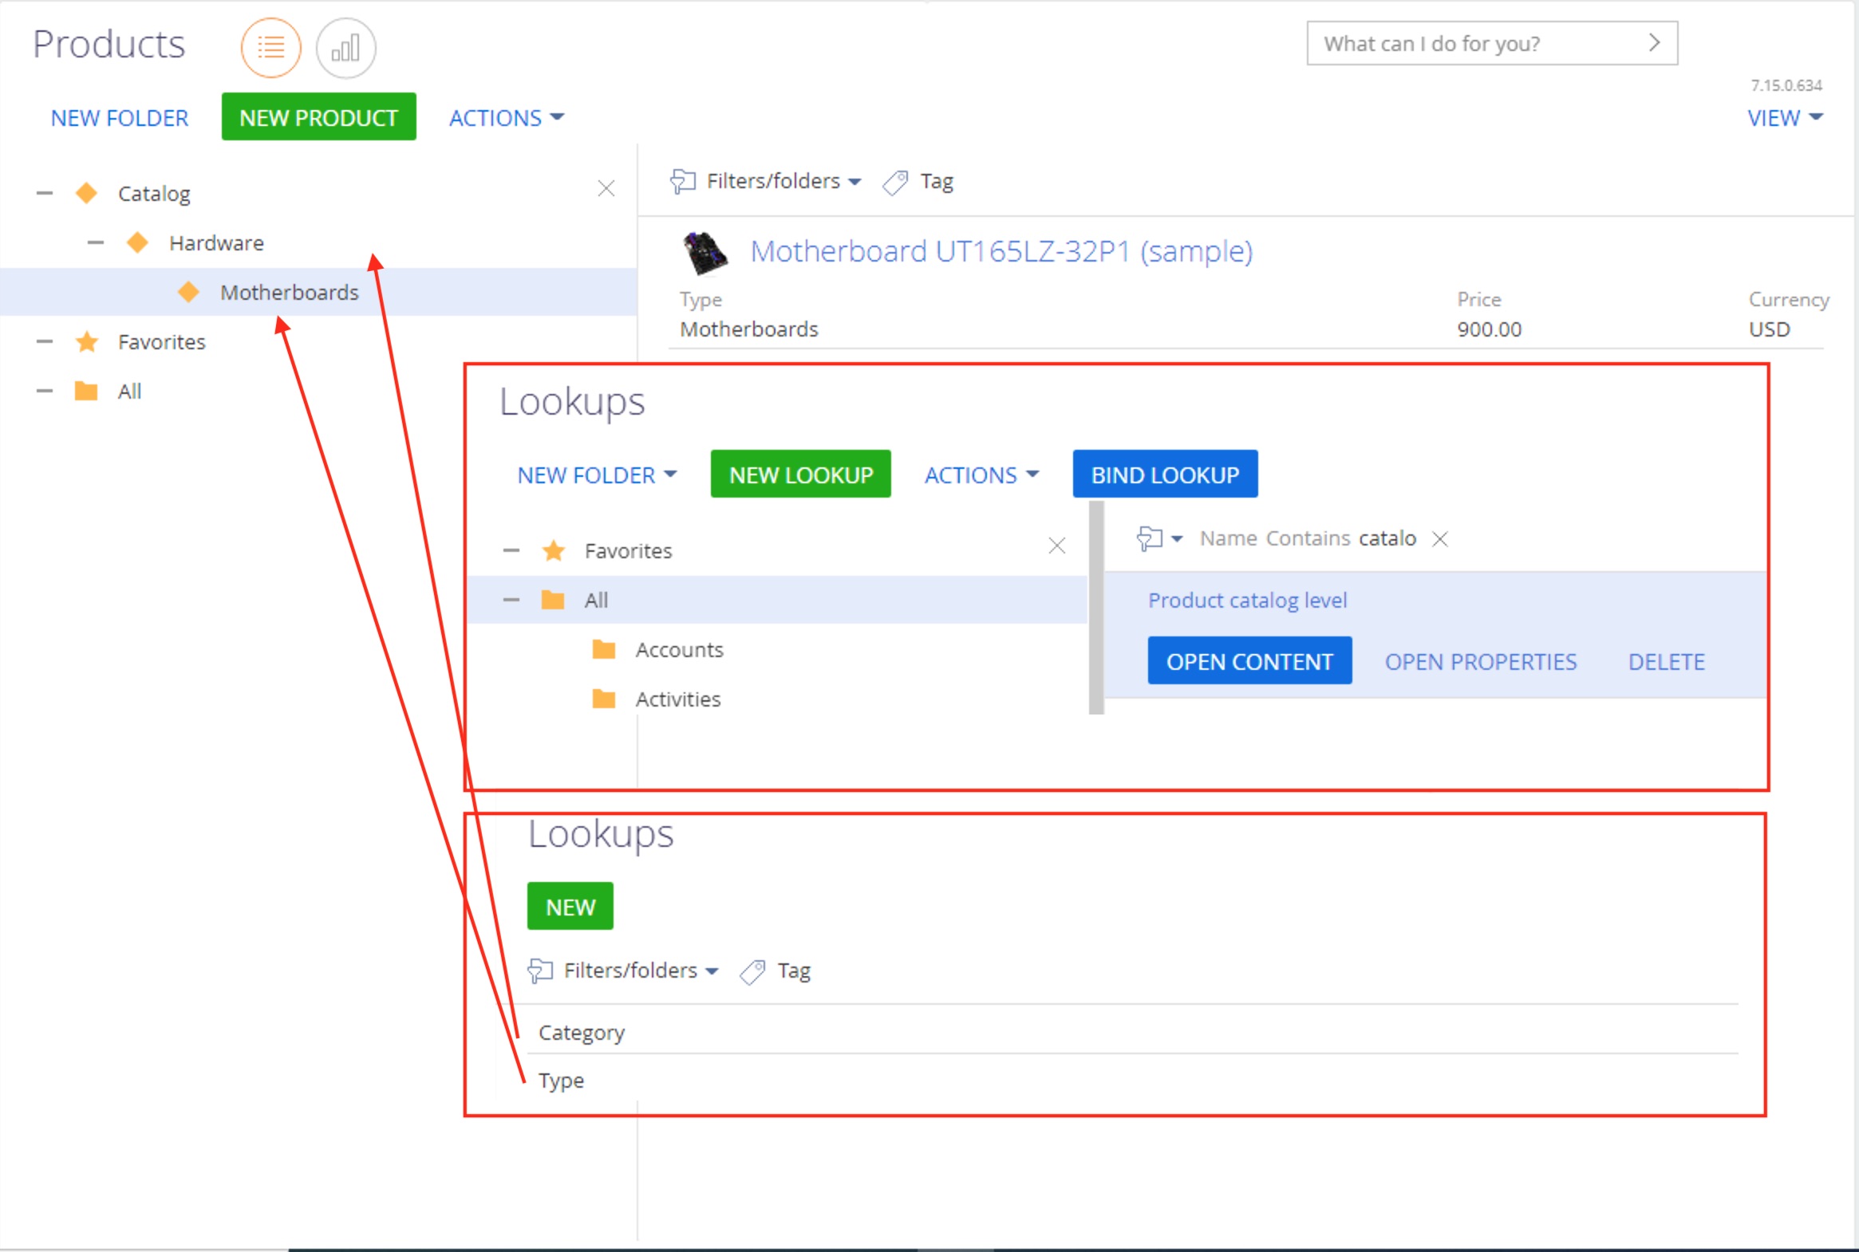Click the Currency value USD
Screen dimensions: 1859x1252
tap(1769, 329)
